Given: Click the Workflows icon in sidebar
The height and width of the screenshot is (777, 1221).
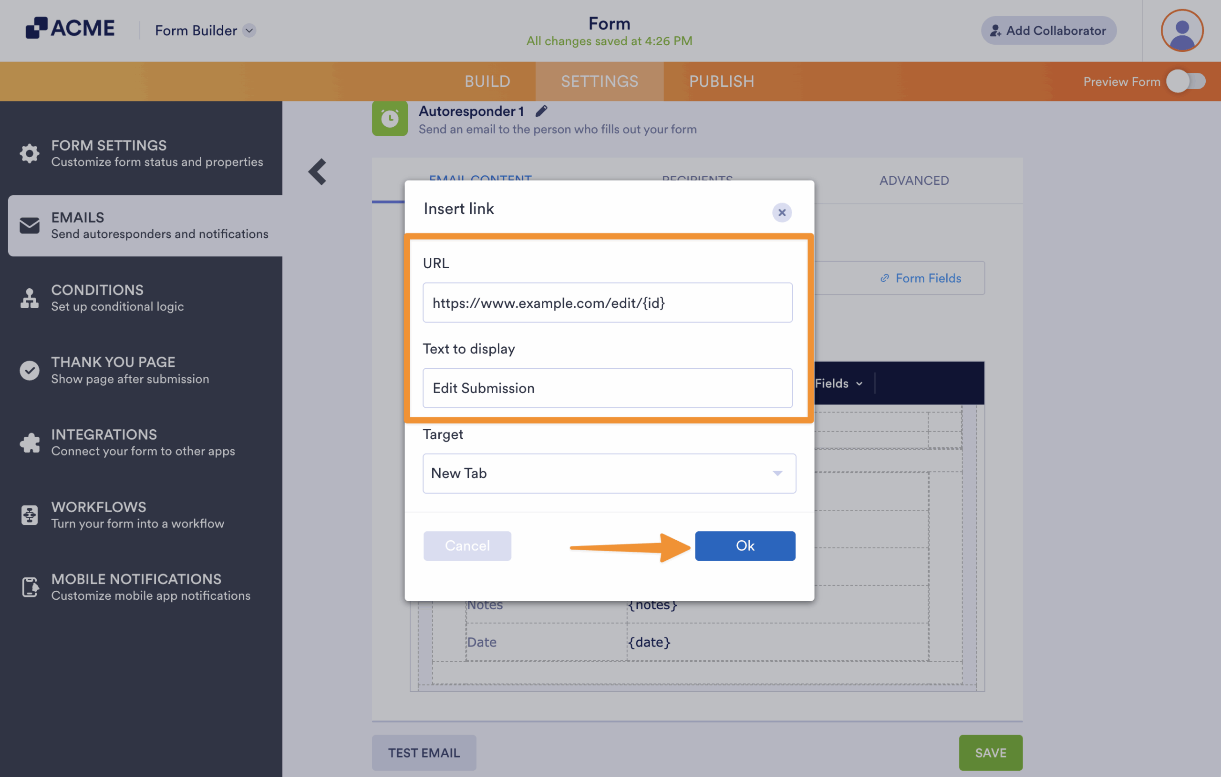Looking at the screenshot, I should (x=29, y=515).
